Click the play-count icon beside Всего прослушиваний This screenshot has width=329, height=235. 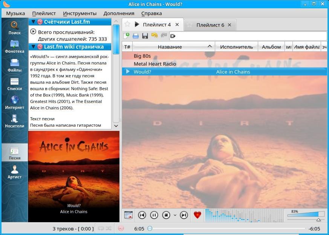(x=33, y=32)
